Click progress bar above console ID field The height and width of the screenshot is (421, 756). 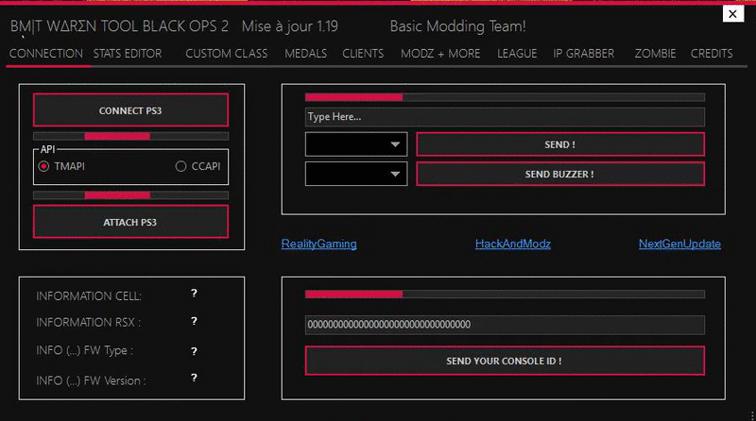click(505, 295)
